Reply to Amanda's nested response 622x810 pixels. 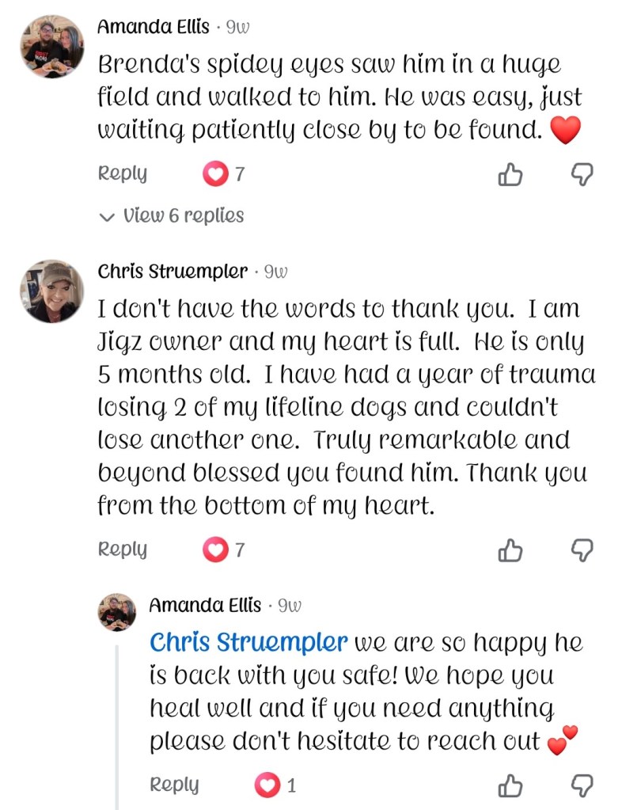(174, 785)
